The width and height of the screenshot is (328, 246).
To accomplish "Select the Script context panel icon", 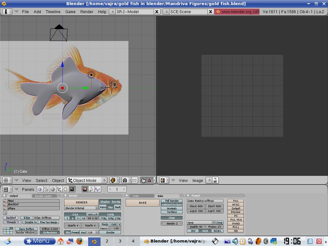I will [46, 189].
